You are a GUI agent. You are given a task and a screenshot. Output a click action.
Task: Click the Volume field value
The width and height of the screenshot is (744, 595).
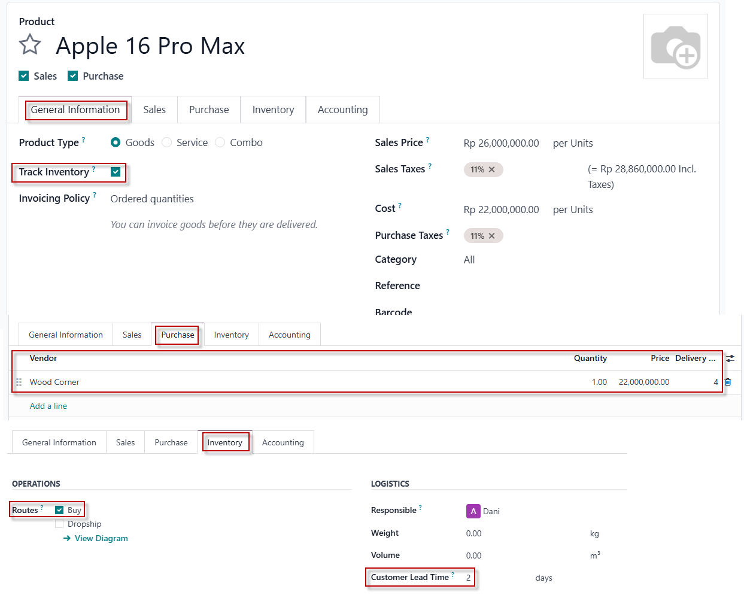pos(474,555)
